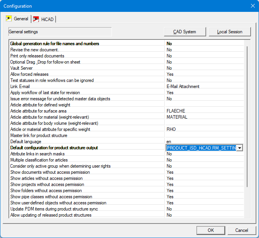The width and height of the screenshot is (259, 238).
Task: Click the No value for Multiple classification for articles
Action: tap(169, 160)
